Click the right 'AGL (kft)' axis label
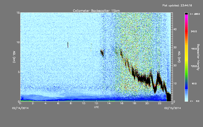Screen dimensions: 203x127 [x=179, y=57]
